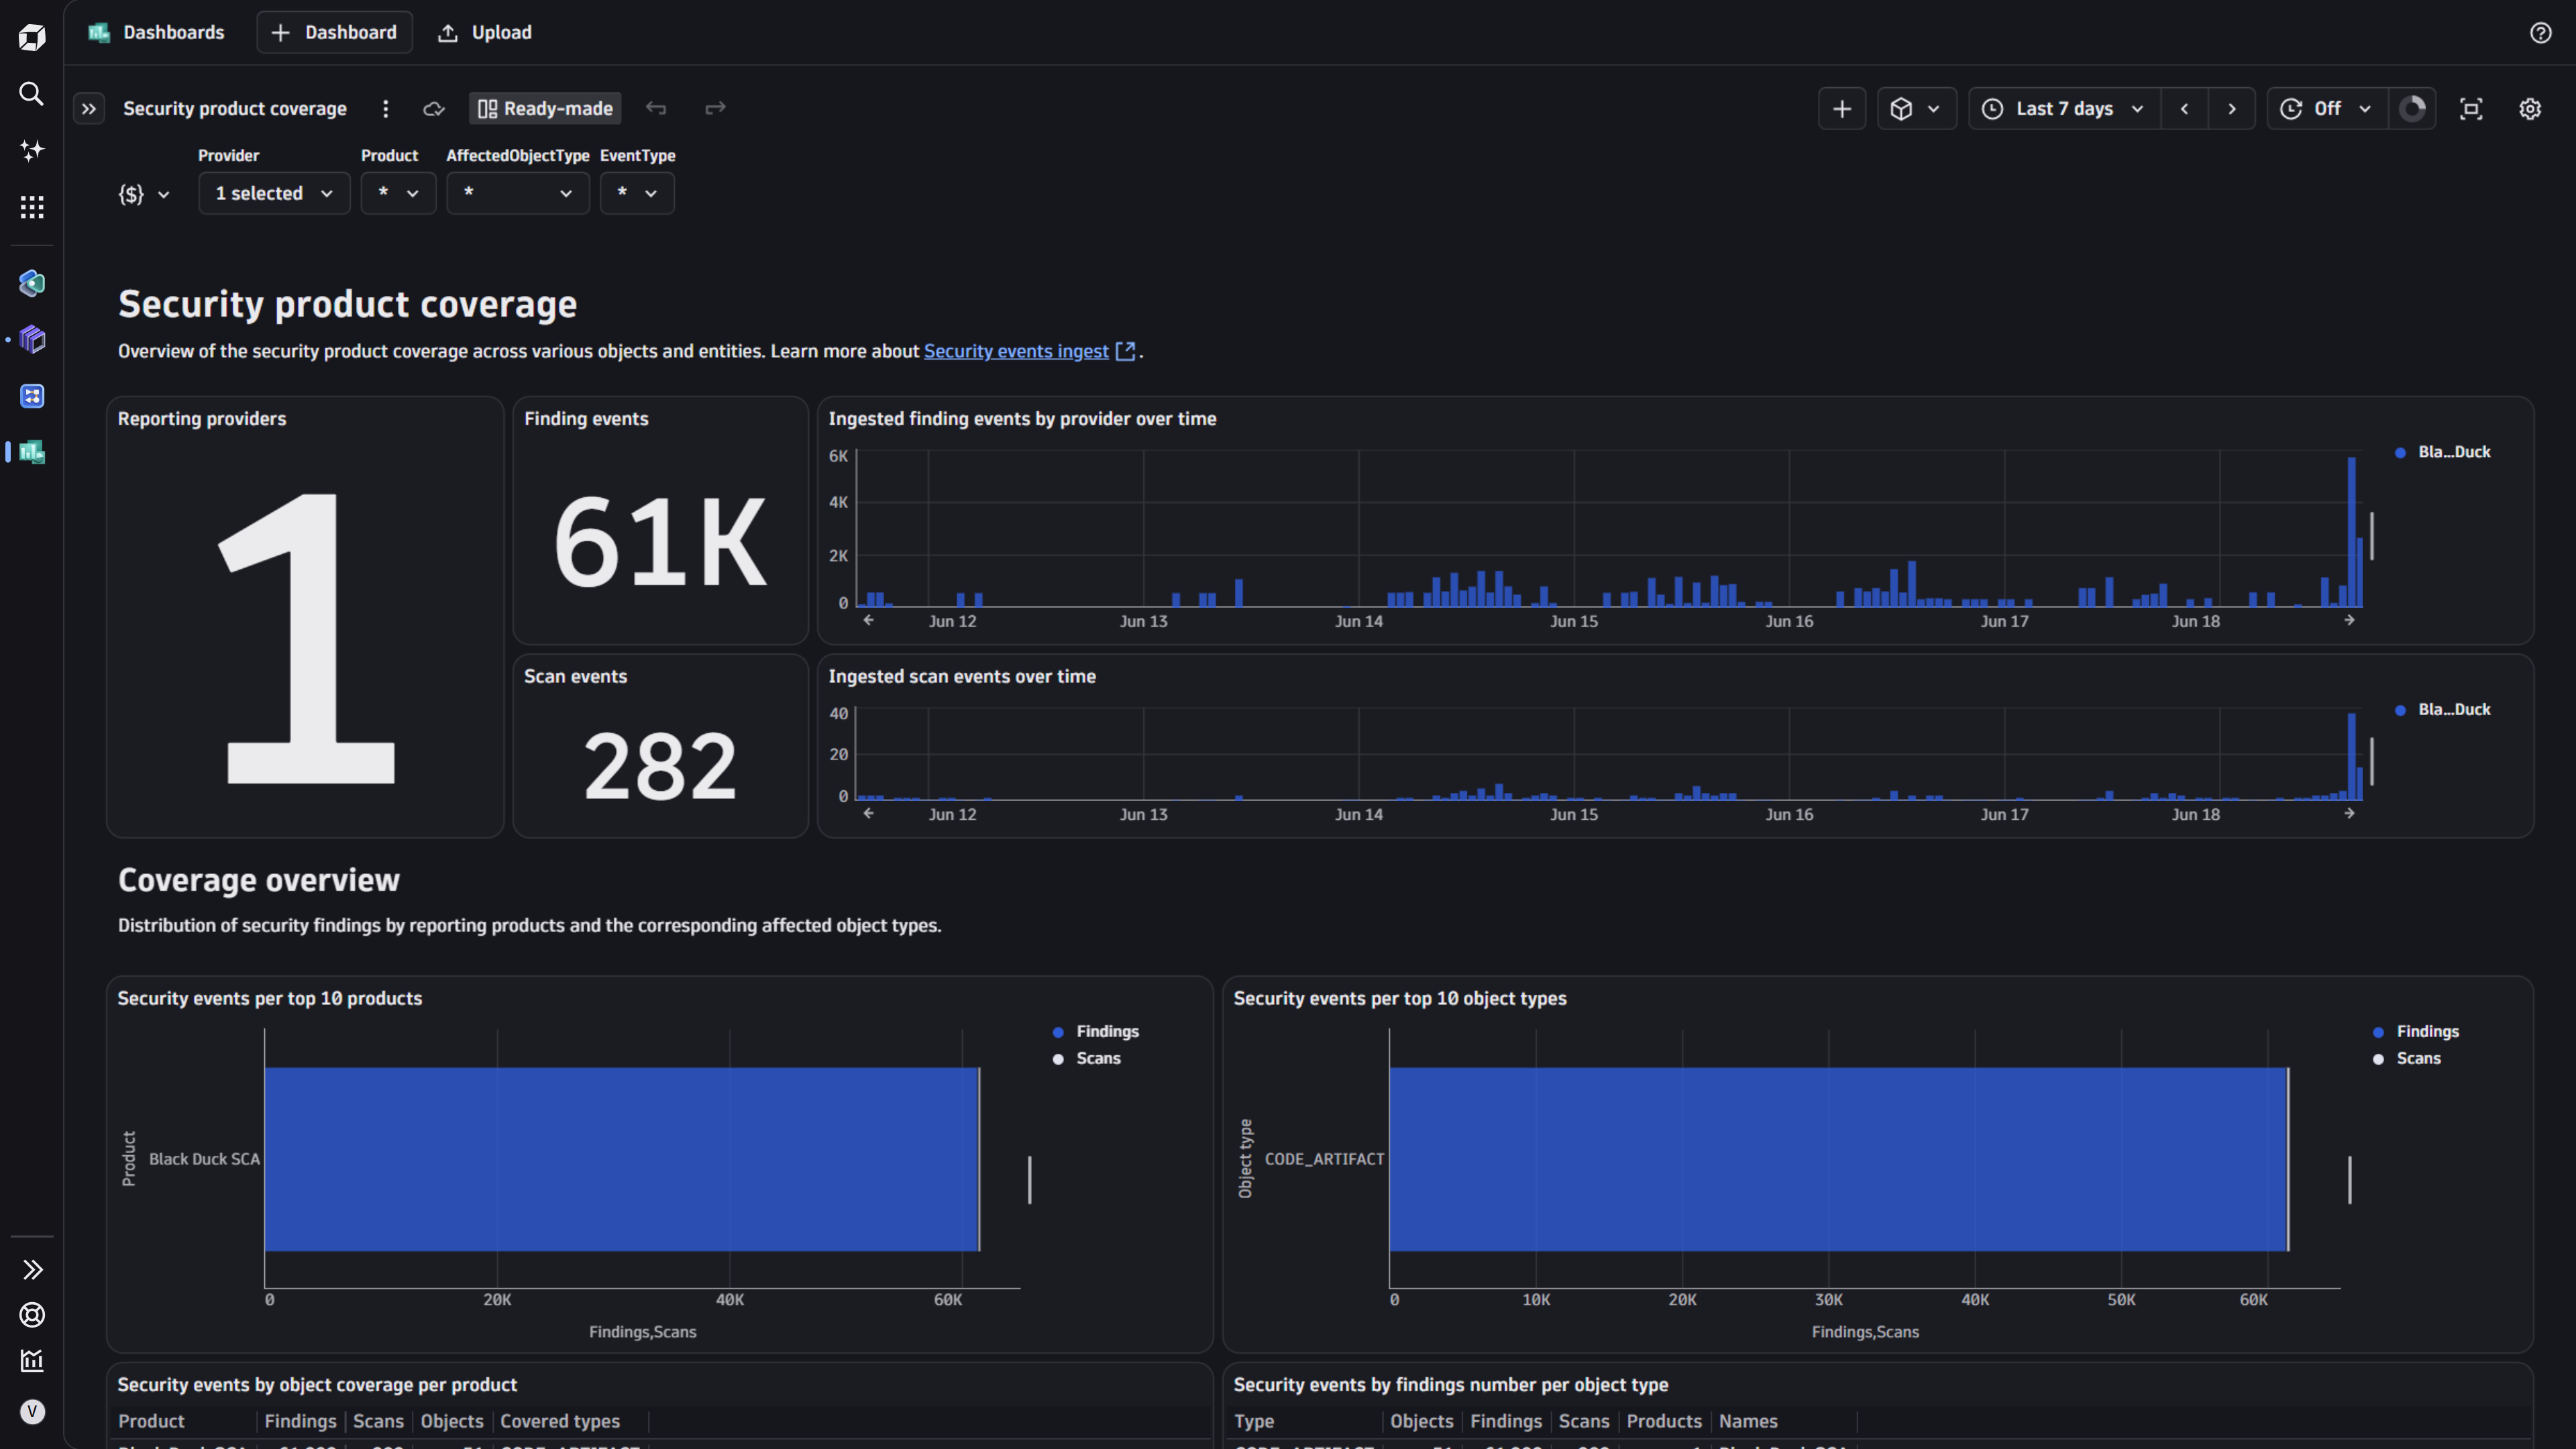
Task: Click the help question mark icon
Action: click(x=2540, y=33)
